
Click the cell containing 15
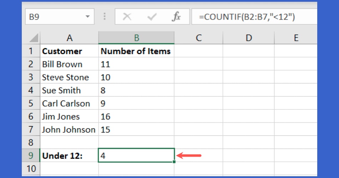pyautogui.click(x=136, y=130)
